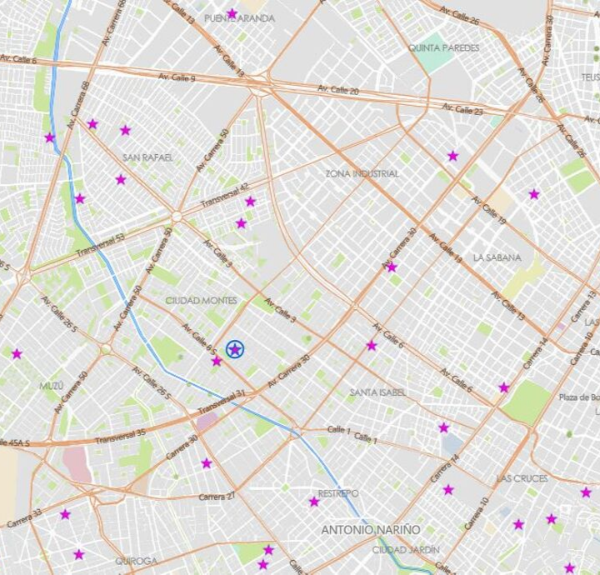Select the star northeast of La Sabana label
600x575 pixels.
click(534, 194)
